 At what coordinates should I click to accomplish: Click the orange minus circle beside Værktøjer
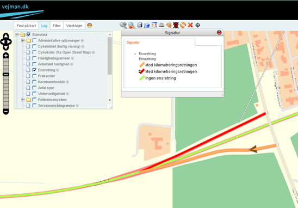point(90,25)
